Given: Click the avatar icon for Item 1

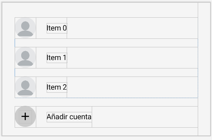Looking at the screenshot, I should (x=25, y=58).
